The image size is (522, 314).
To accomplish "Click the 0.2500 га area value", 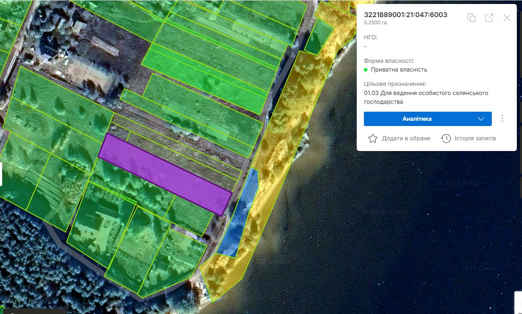I will pyautogui.click(x=375, y=23).
